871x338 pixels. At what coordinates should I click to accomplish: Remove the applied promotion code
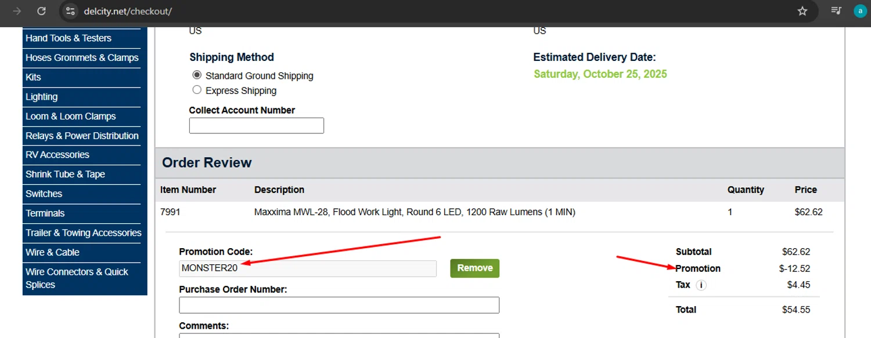pos(474,268)
